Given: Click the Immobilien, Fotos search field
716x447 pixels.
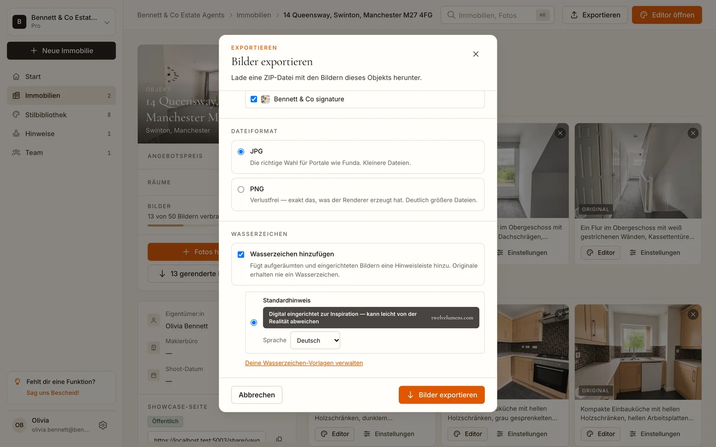Looking at the screenshot, I should [x=497, y=15].
